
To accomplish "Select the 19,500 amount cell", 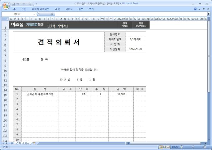I will point(121,94).
